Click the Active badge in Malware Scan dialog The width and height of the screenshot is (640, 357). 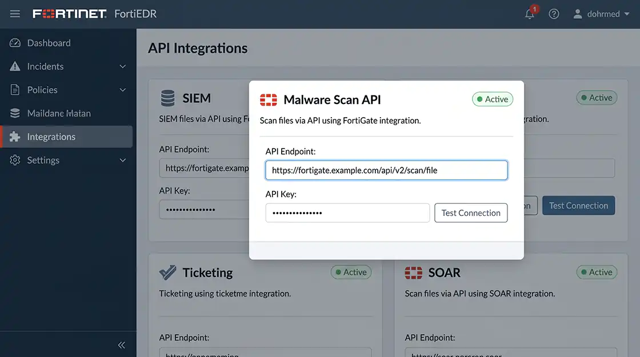pos(493,99)
